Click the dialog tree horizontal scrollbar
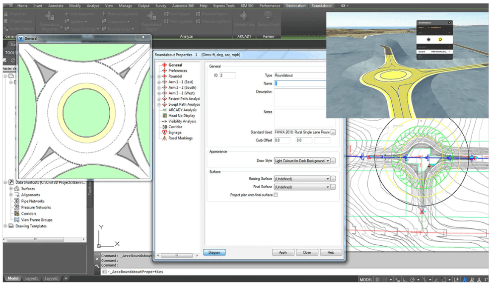 click(x=178, y=256)
